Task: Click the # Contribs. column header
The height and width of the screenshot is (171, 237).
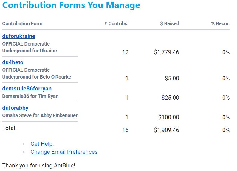Action: point(116,23)
